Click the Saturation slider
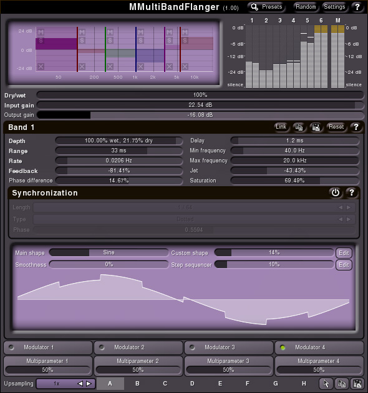Screen dimensions: 368x393 point(294,181)
